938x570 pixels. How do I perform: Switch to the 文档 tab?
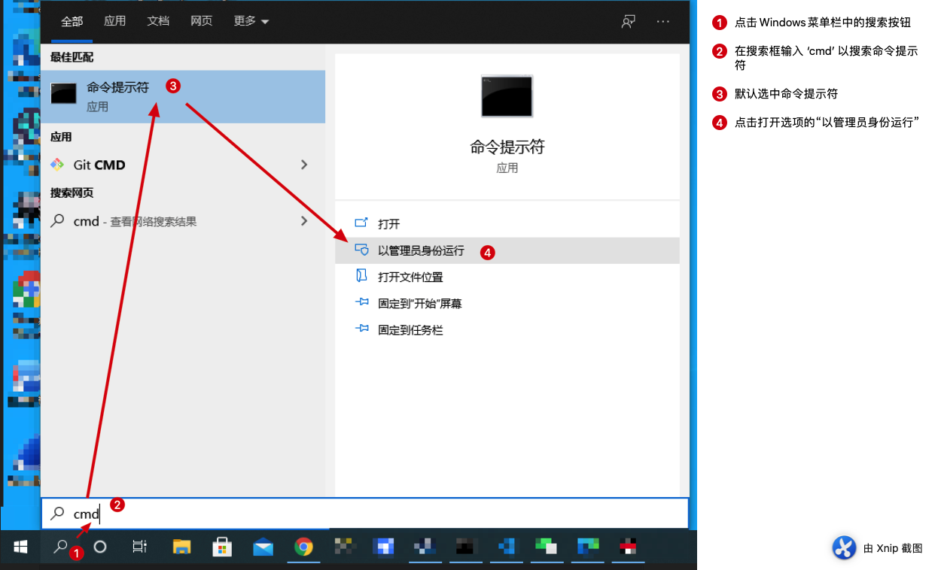(x=158, y=21)
